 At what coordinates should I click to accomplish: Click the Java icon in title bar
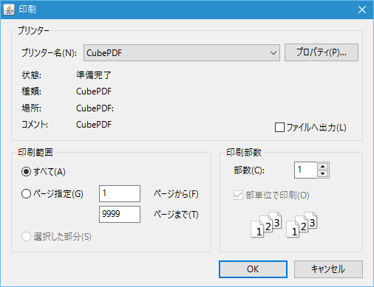pyautogui.click(x=9, y=10)
